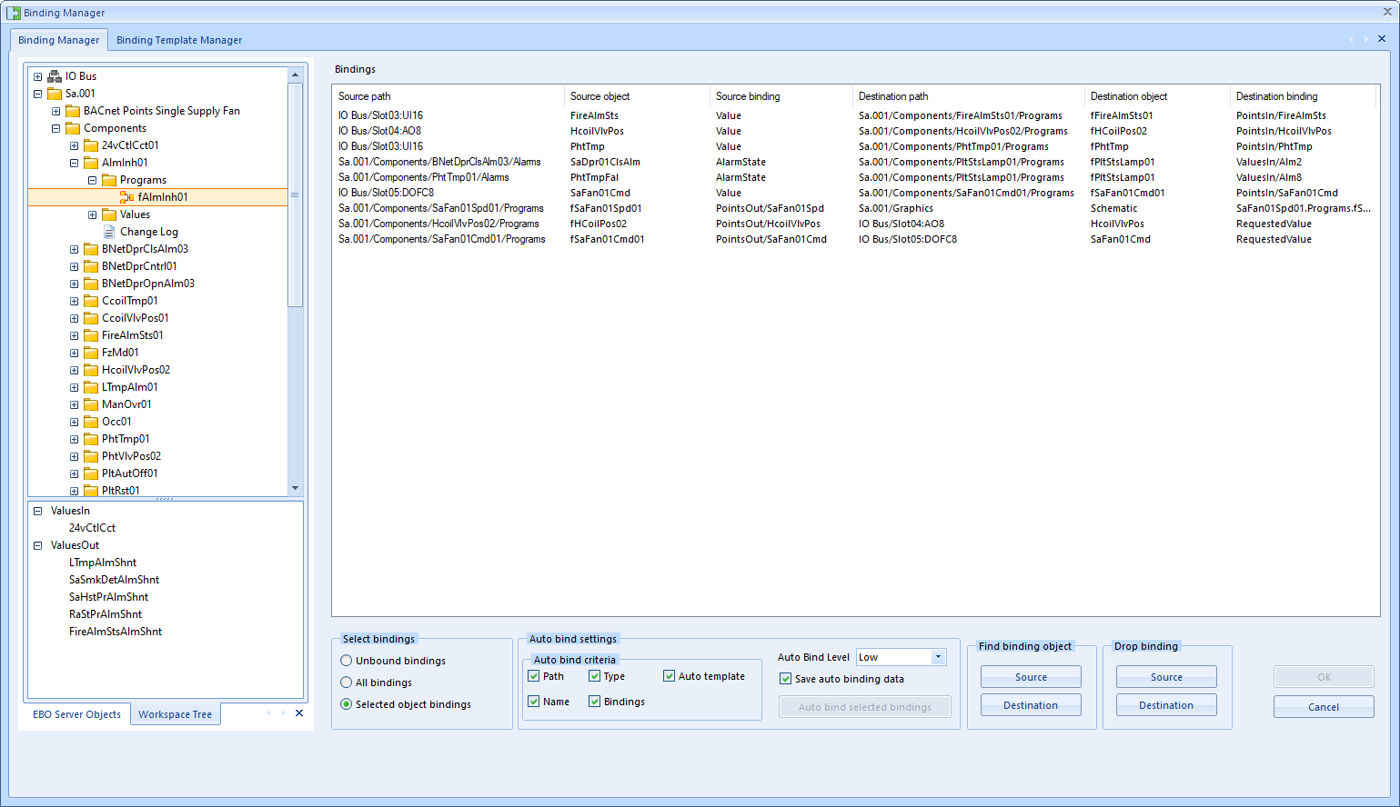Expand the BNetDprClsAlm03 tree node
Image resolution: width=1400 pixels, height=807 pixels.
[75, 249]
